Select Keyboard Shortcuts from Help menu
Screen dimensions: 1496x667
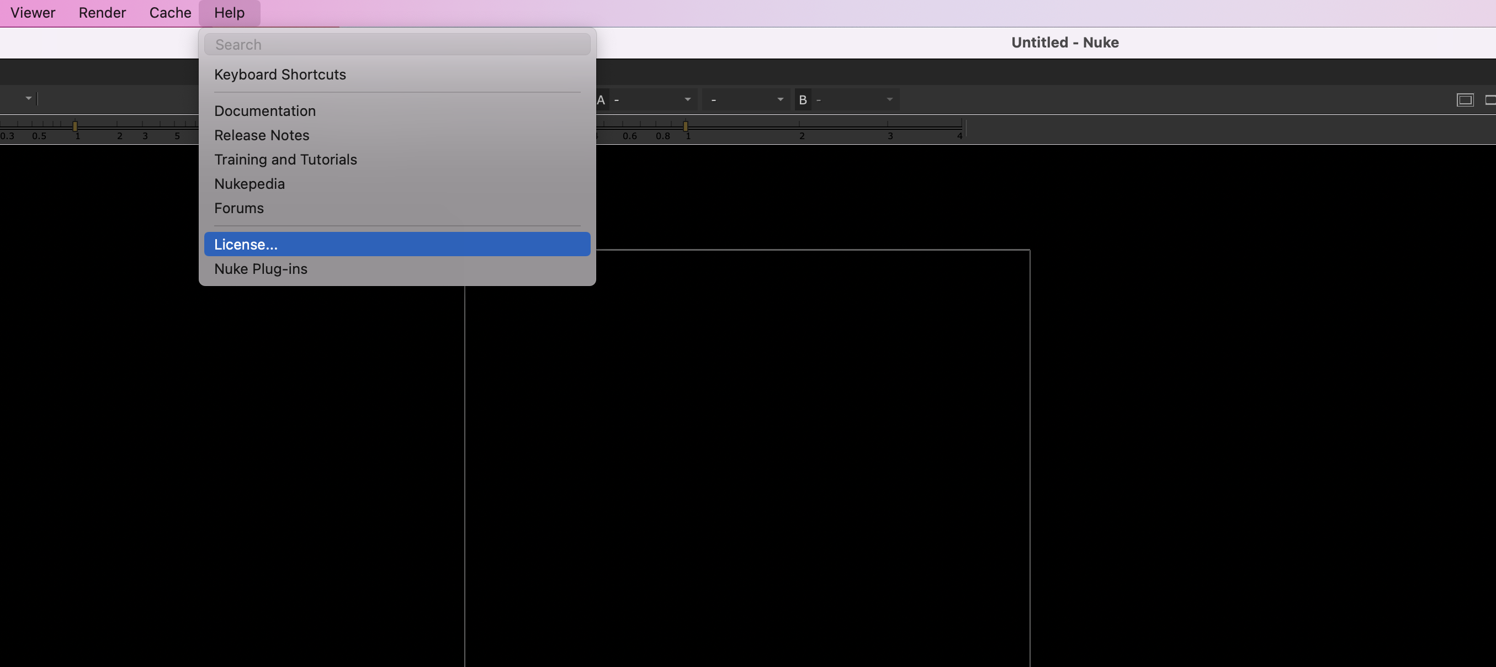280,75
